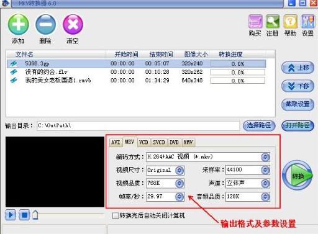This screenshot has height=234, width=318.
Task: Click the file icon beside 我的美女老板国语1.rmvb
Action: pyautogui.click(x=14, y=80)
